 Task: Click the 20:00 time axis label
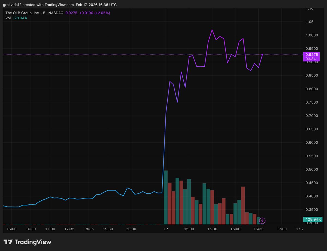click(131, 229)
